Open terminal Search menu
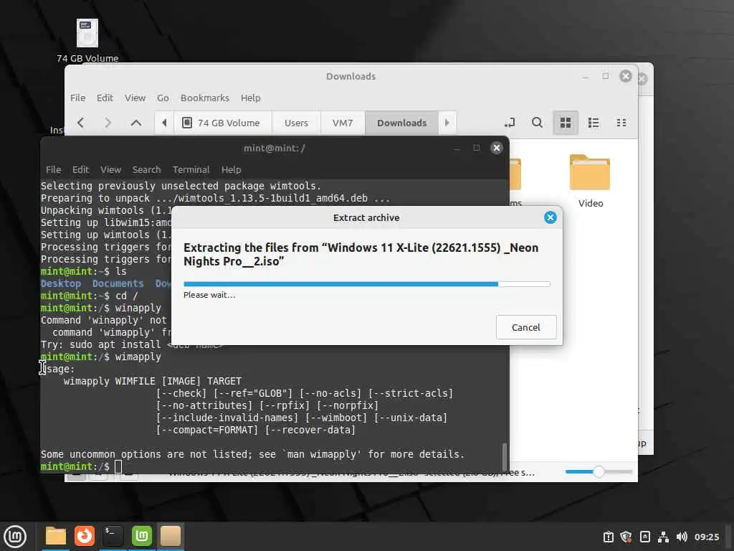Screen dimensions: 734x551 coord(146,169)
